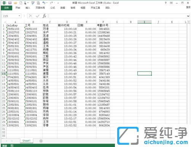Select column I header
Viewport: 191px width, 147px height.
pos(145,22)
